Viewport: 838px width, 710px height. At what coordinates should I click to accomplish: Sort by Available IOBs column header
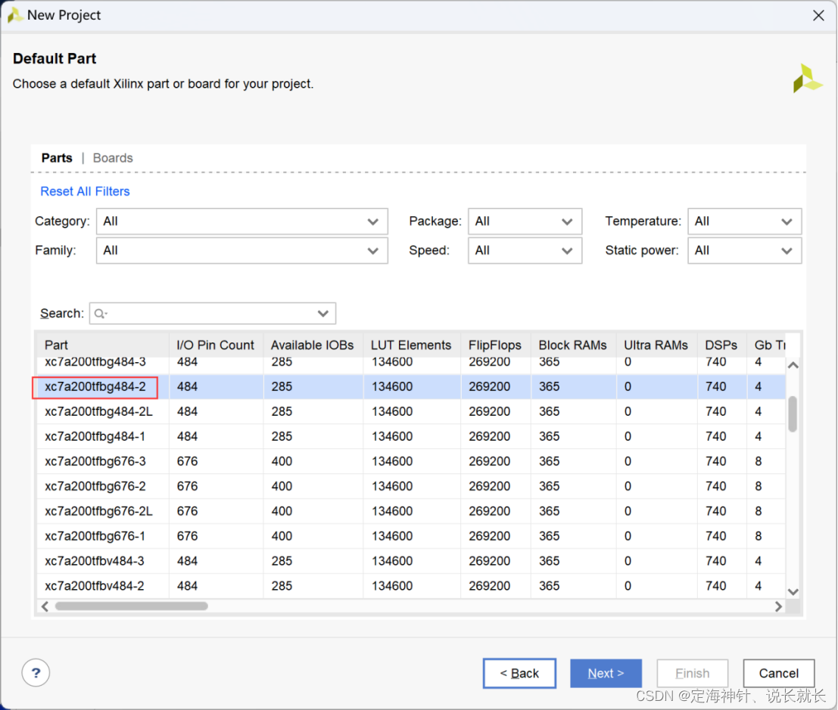click(x=313, y=346)
